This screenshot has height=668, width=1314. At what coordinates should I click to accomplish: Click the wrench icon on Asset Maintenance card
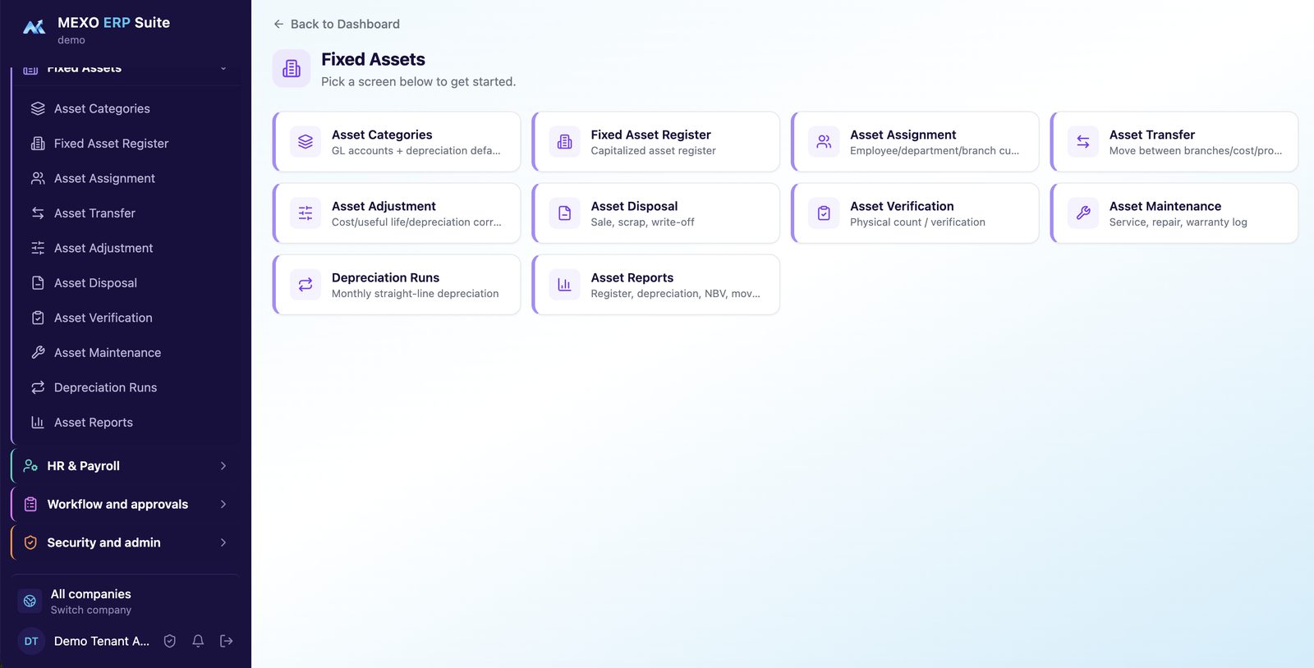coord(1083,213)
